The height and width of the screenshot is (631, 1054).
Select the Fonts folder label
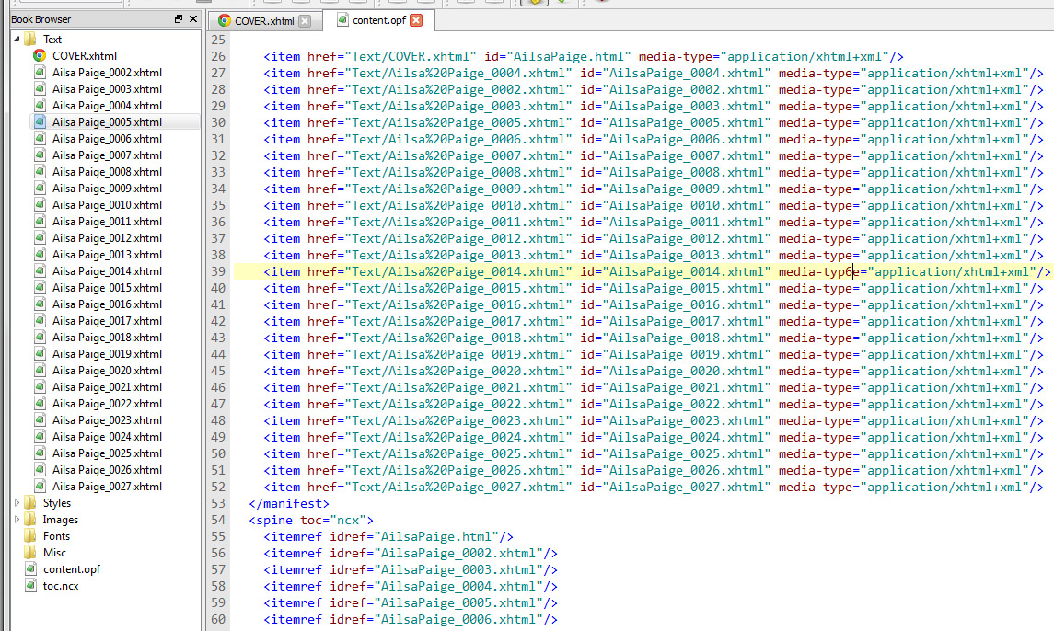(56, 535)
